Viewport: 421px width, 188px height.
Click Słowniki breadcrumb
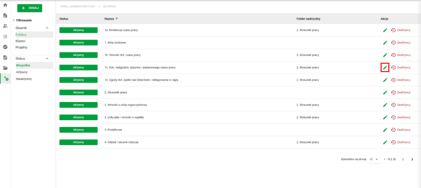click(x=109, y=6)
